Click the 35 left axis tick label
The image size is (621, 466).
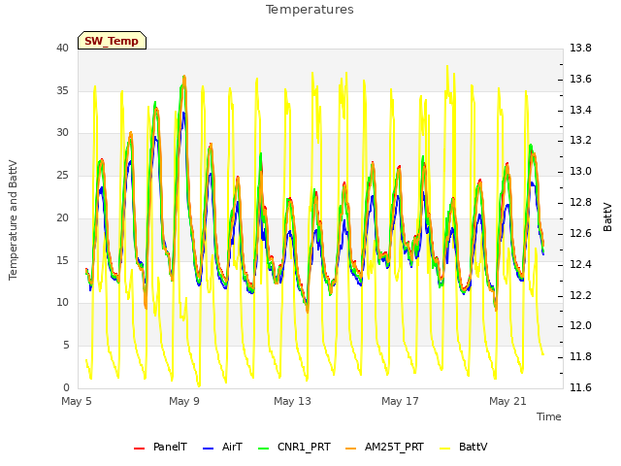pos(62,90)
